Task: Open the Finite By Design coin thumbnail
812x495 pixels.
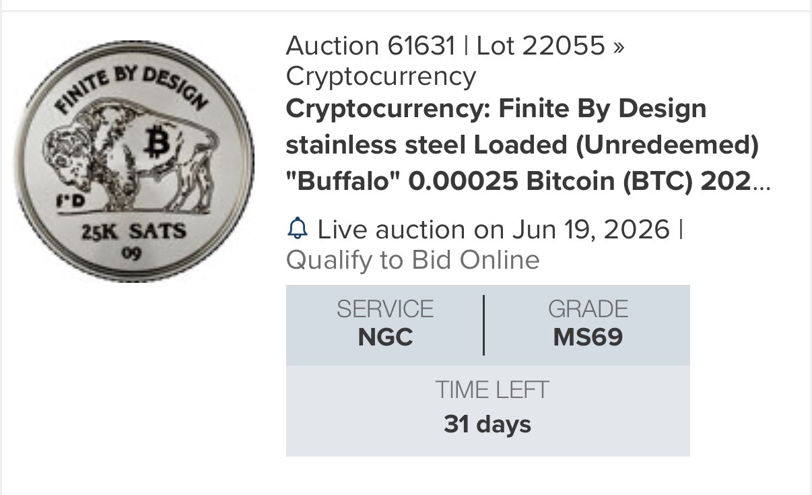Action: [x=134, y=161]
